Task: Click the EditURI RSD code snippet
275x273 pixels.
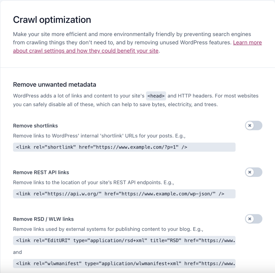Action: [x=124, y=241]
